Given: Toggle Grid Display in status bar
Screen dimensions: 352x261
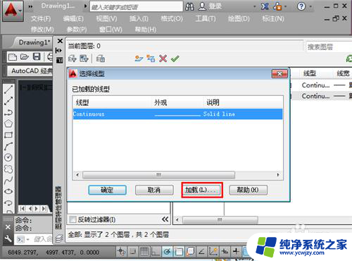Looking at the screenshot, I should pyautogui.click(x=144, y=252).
